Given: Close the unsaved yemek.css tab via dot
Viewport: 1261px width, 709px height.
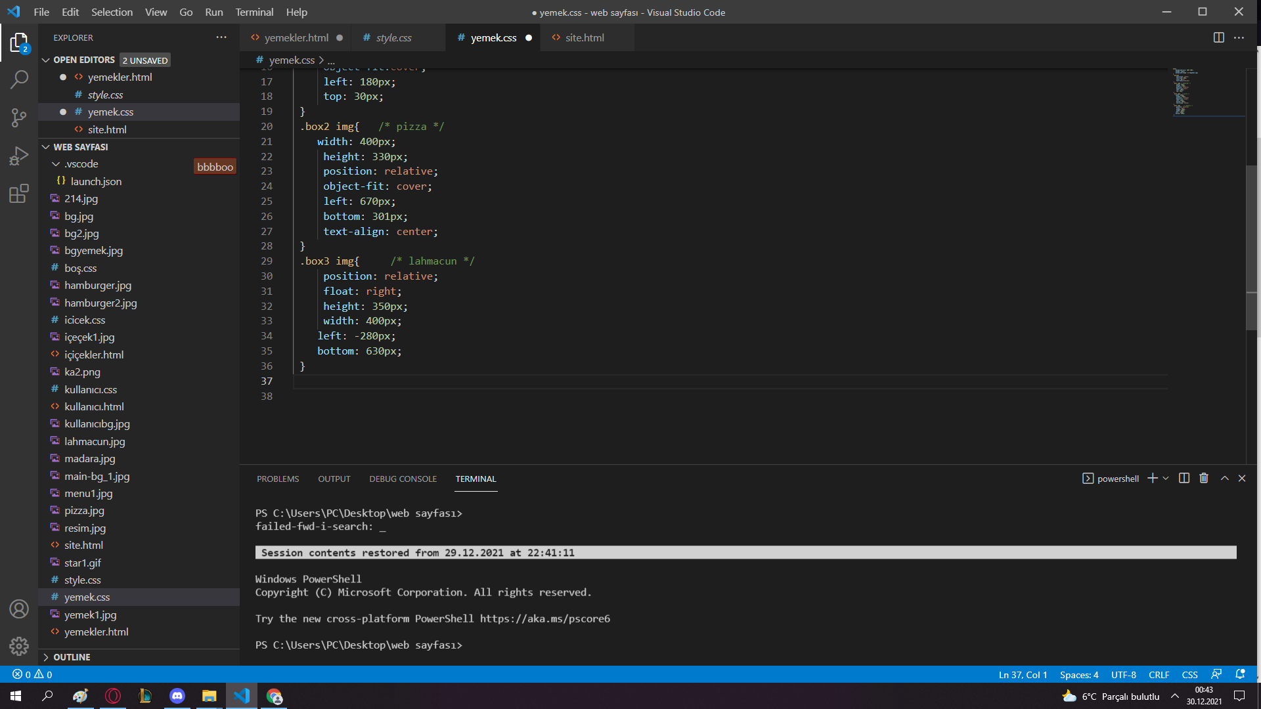Looking at the screenshot, I should 529,38.
